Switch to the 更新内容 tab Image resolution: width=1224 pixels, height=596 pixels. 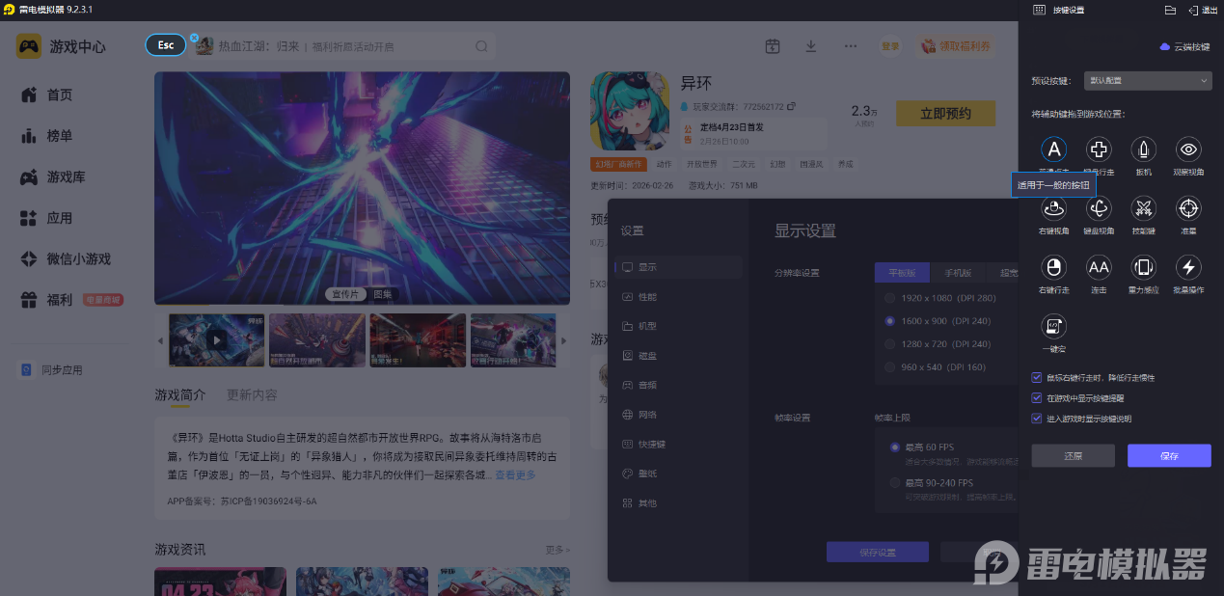[x=252, y=394]
